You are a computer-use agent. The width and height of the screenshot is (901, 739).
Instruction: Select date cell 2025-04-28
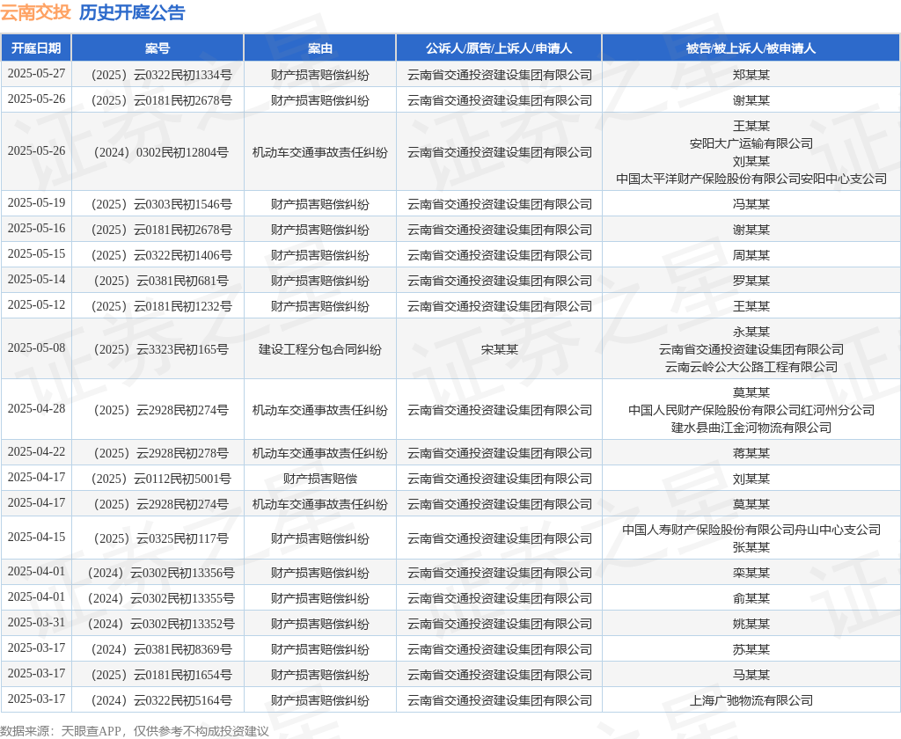[x=36, y=408]
